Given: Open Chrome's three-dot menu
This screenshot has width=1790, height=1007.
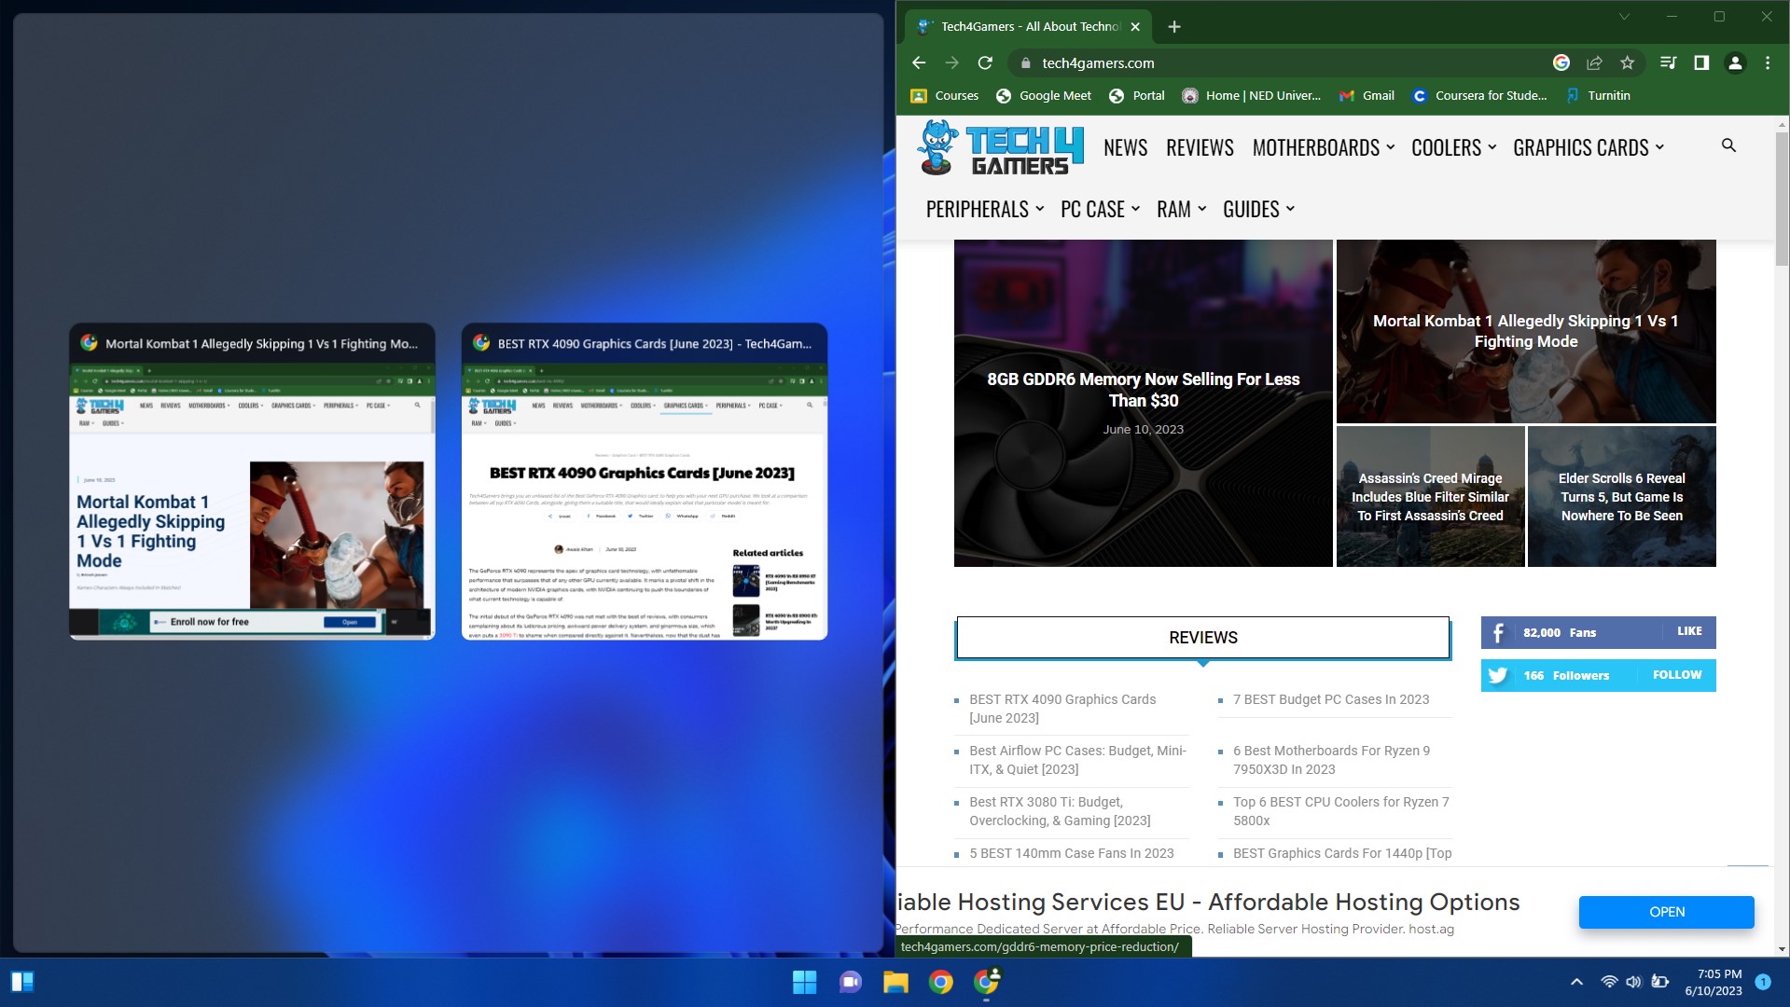Looking at the screenshot, I should click(x=1768, y=62).
